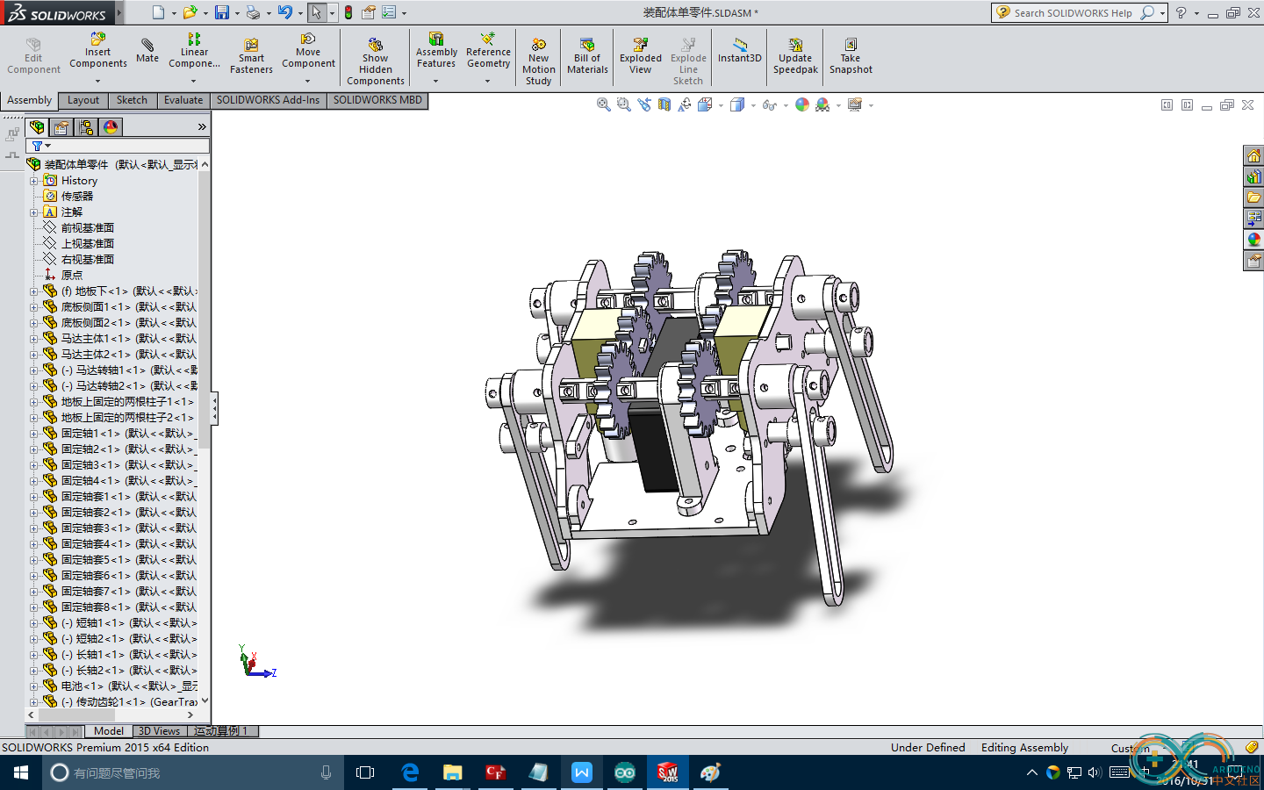Switch to FeatureManager design tree tab
Screen dimensions: 1264x790
37,127
